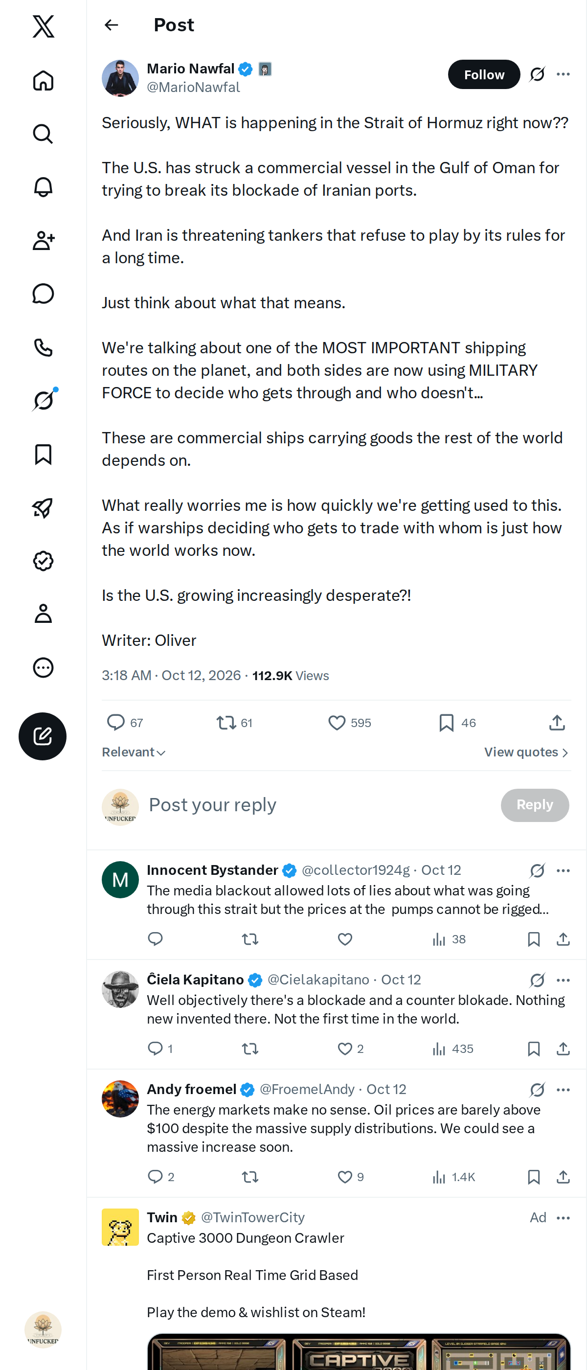Click the back arrow next to Post

pyautogui.click(x=111, y=25)
